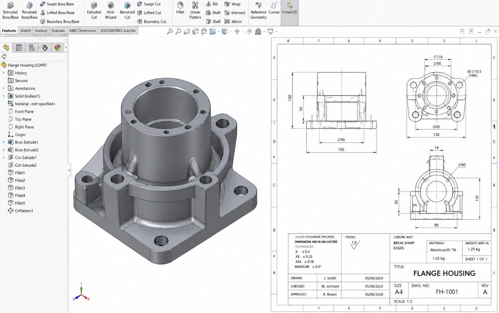The height and width of the screenshot is (313, 499).
Task: Select the Draft tool
Action: 213,13
